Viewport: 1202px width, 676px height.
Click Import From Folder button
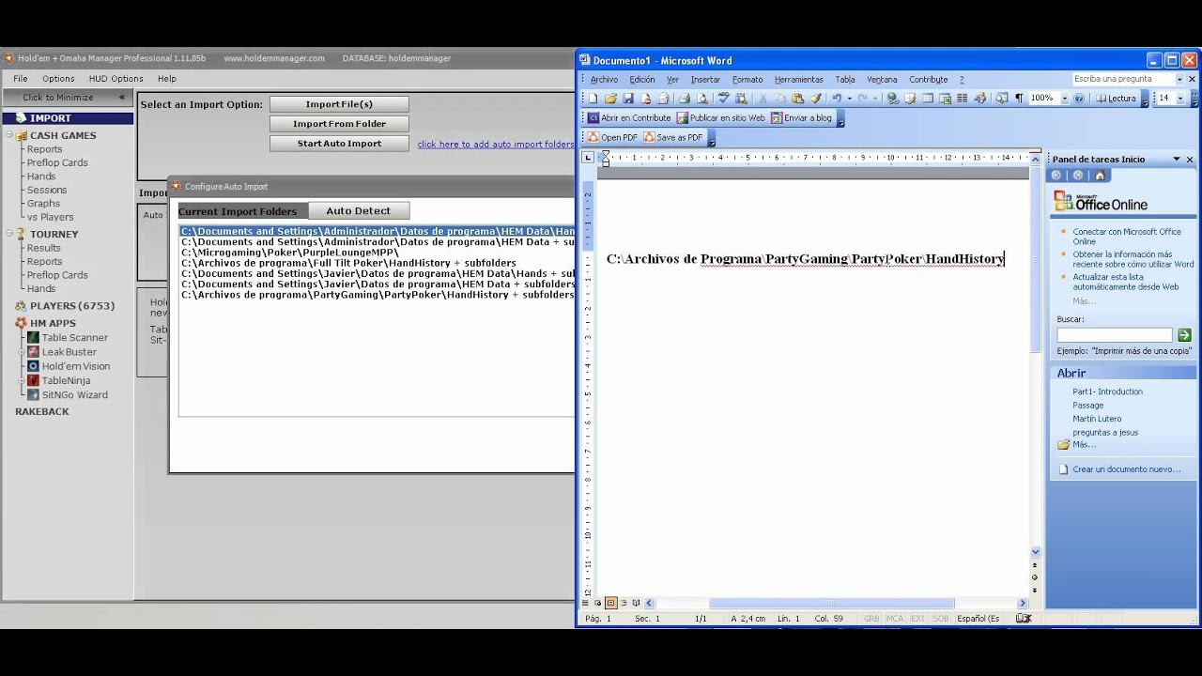click(x=339, y=124)
